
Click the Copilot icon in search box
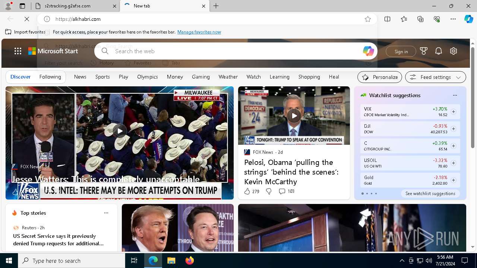pyautogui.click(x=368, y=51)
